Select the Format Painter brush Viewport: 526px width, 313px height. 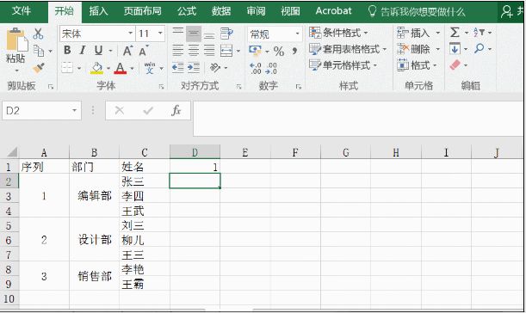pyautogui.click(x=39, y=68)
